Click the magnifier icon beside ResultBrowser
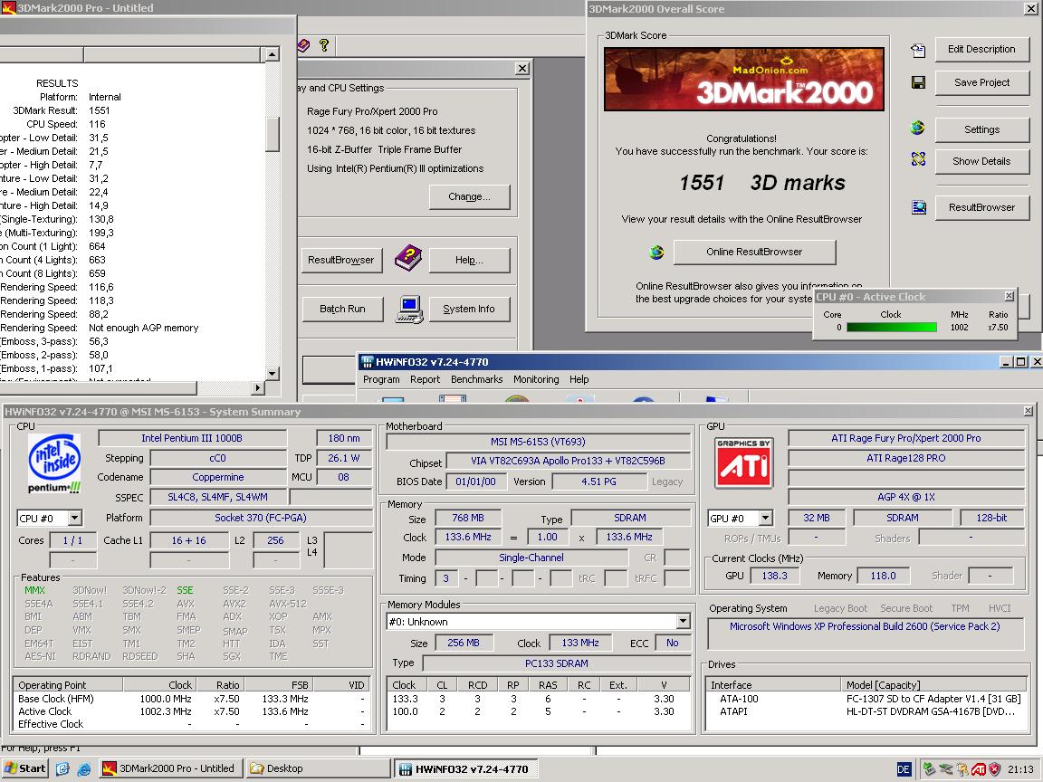The height and width of the screenshot is (782, 1043). [919, 207]
